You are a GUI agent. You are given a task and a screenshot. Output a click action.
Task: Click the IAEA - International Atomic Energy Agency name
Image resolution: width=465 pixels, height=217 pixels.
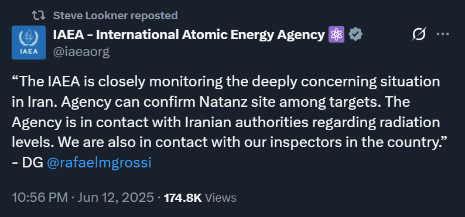[189, 35]
